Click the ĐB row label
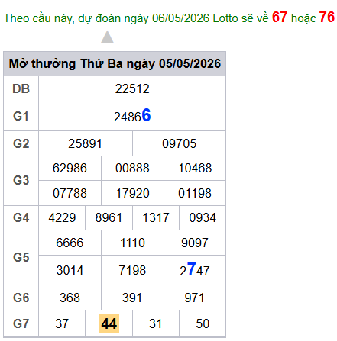 (x=21, y=88)
